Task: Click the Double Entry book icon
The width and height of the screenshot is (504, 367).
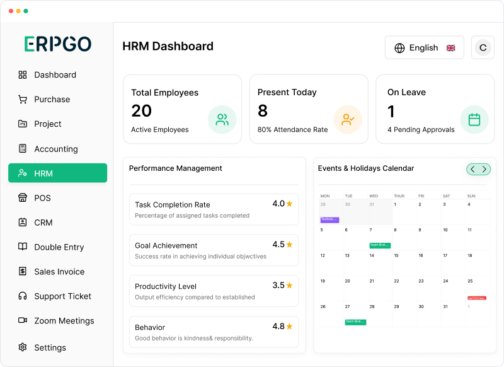Action: pyautogui.click(x=23, y=247)
